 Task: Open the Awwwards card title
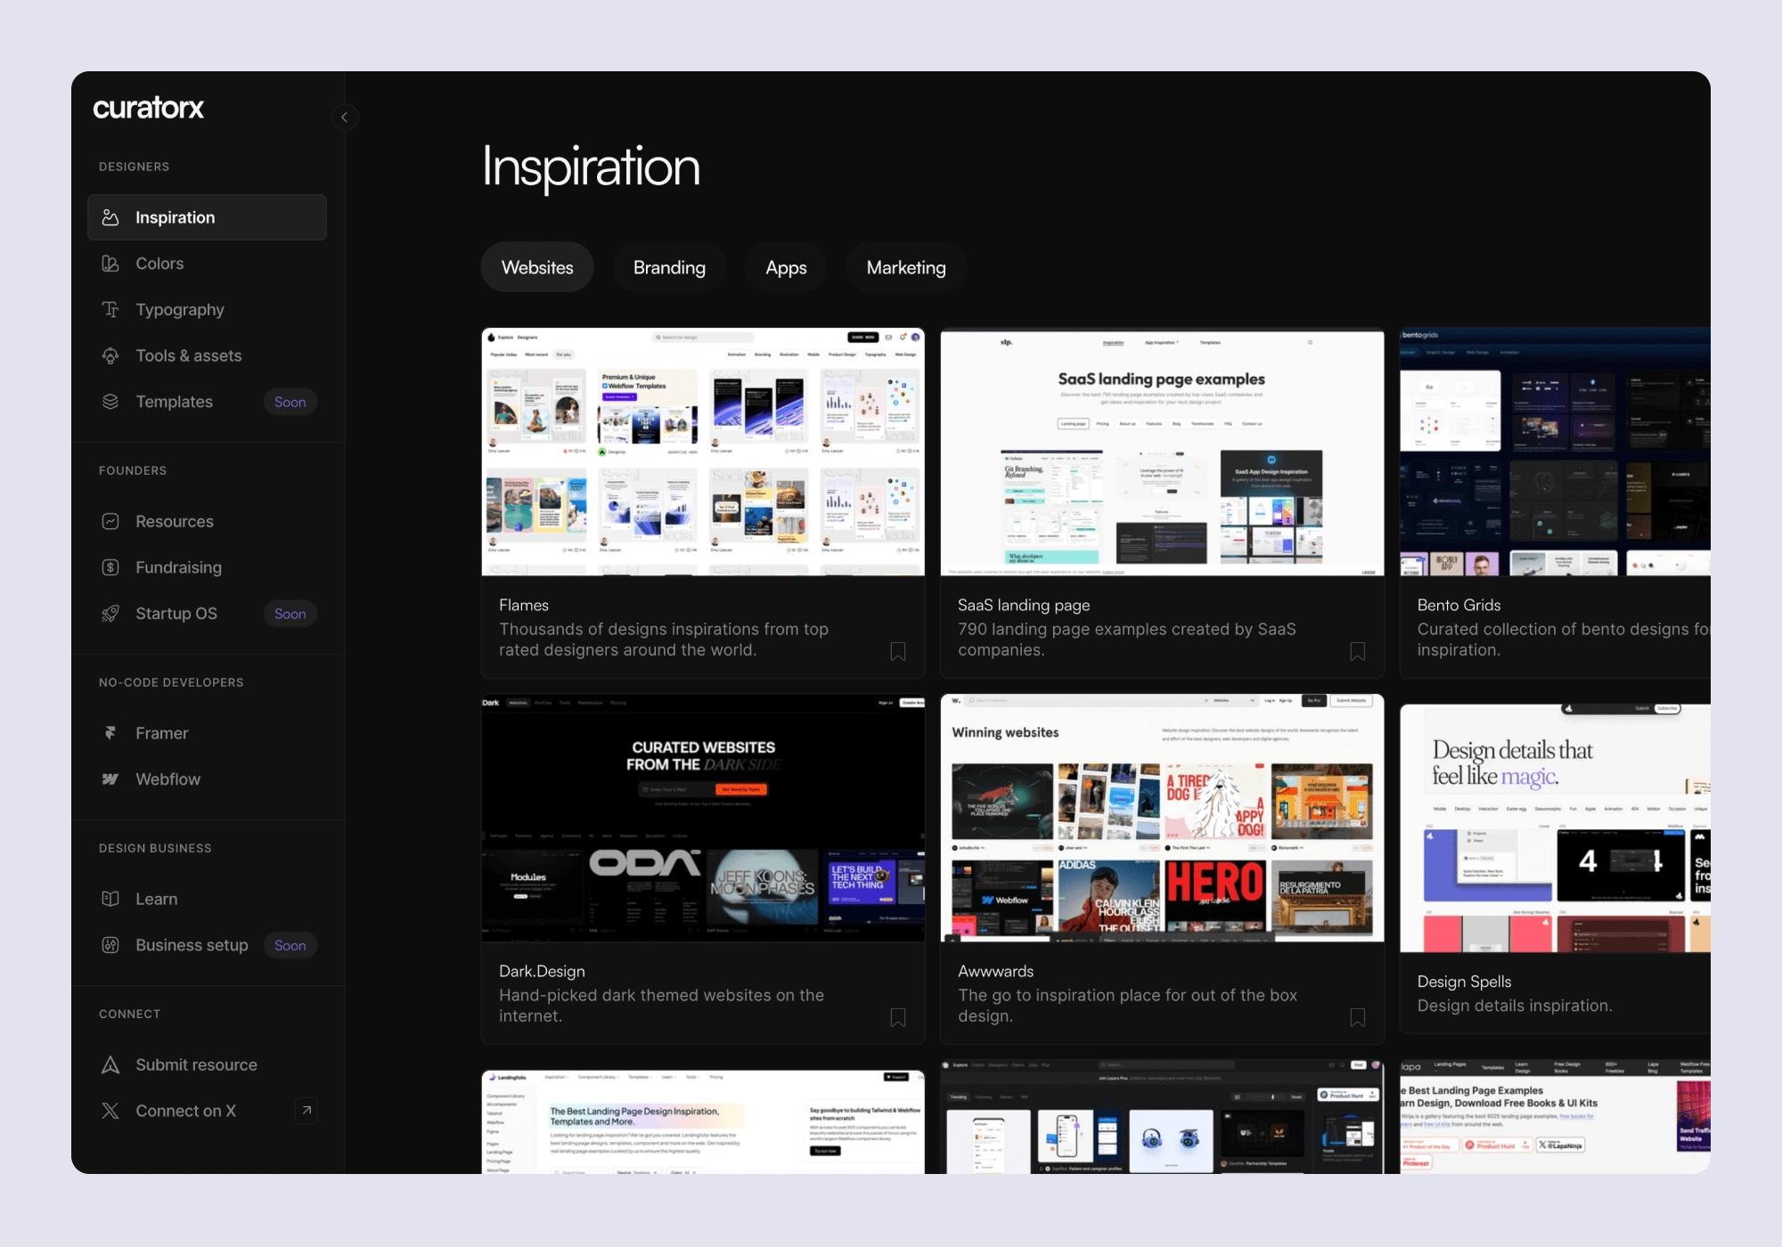coord(995,971)
